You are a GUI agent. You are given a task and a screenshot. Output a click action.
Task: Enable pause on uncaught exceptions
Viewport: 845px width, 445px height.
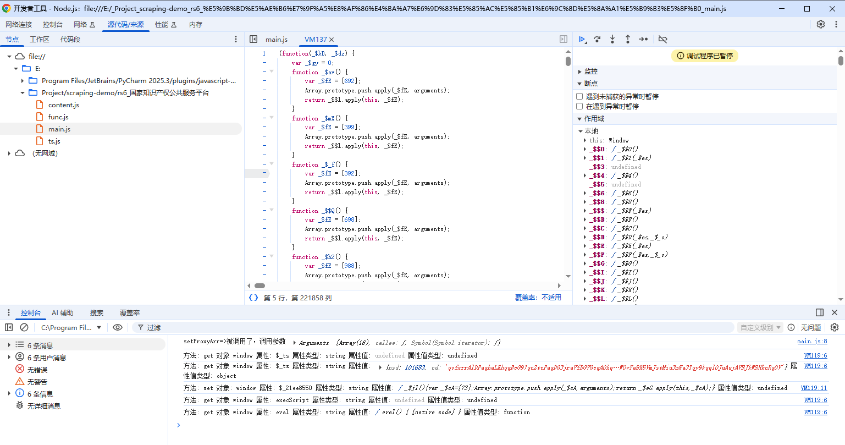point(579,96)
